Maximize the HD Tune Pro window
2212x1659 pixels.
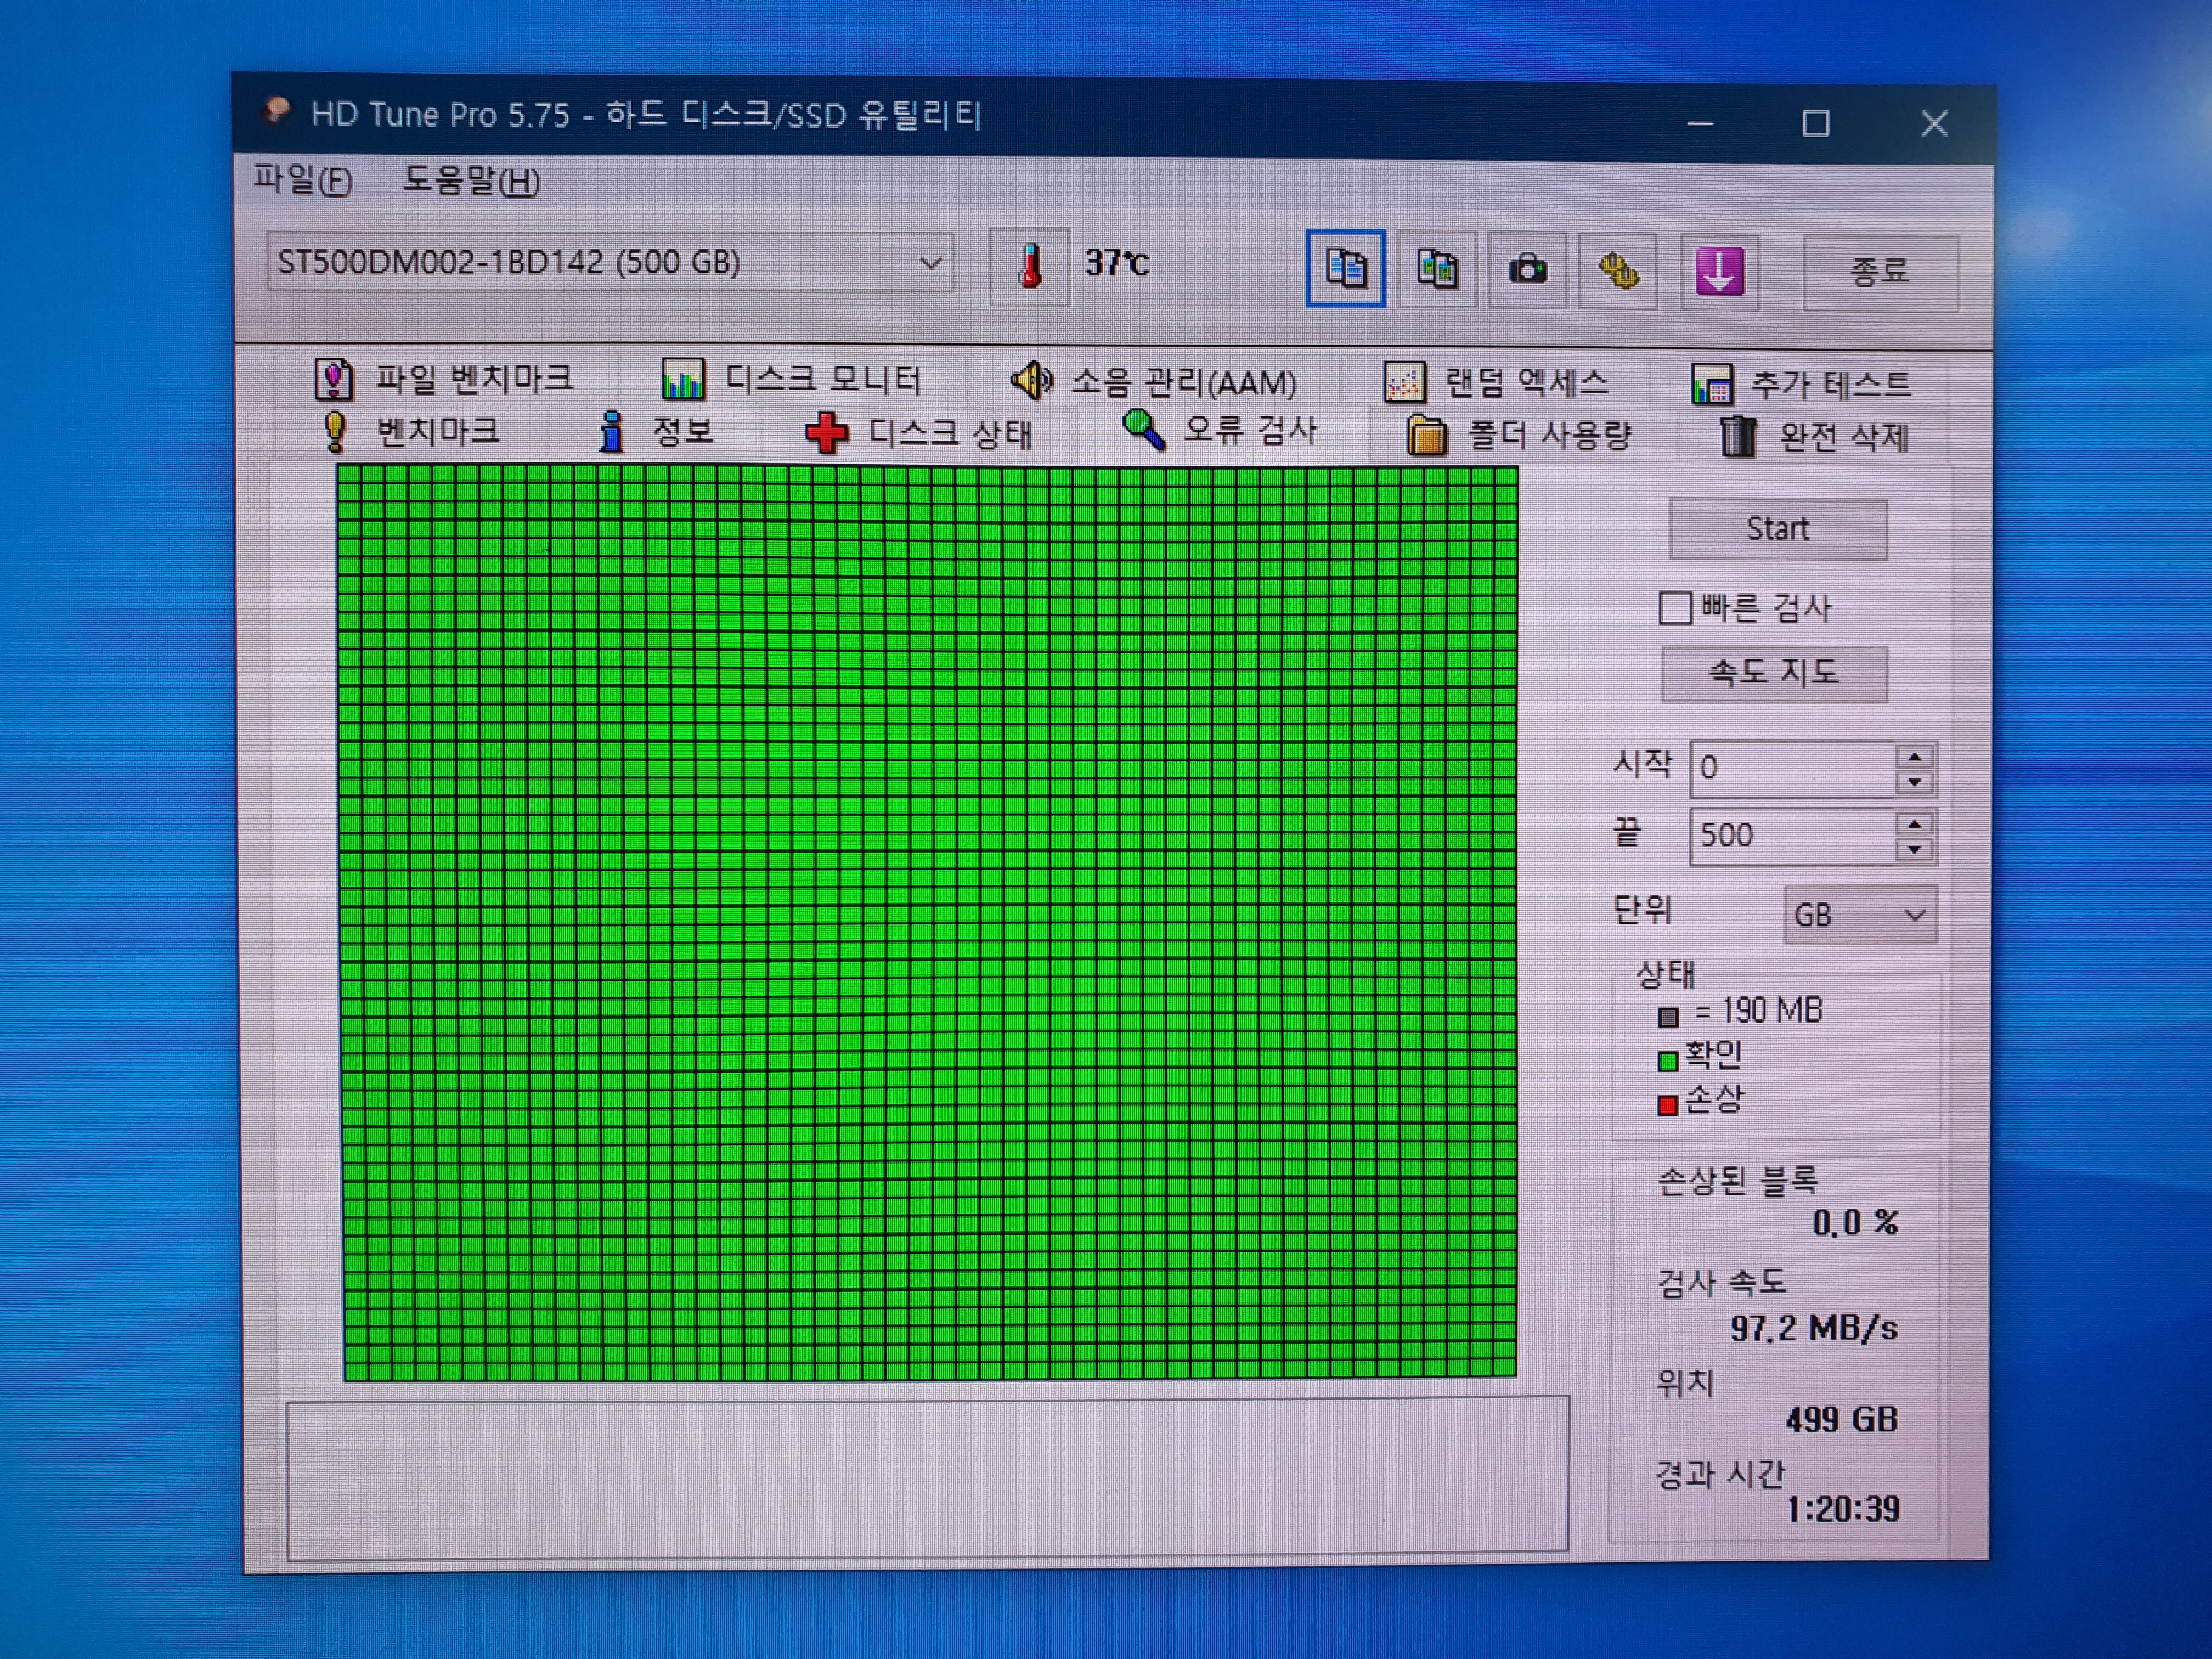coord(1816,124)
